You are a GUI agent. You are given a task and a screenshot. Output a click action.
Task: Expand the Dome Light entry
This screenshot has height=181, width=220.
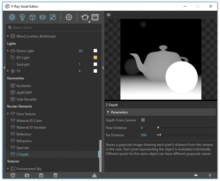coord(8,51)
